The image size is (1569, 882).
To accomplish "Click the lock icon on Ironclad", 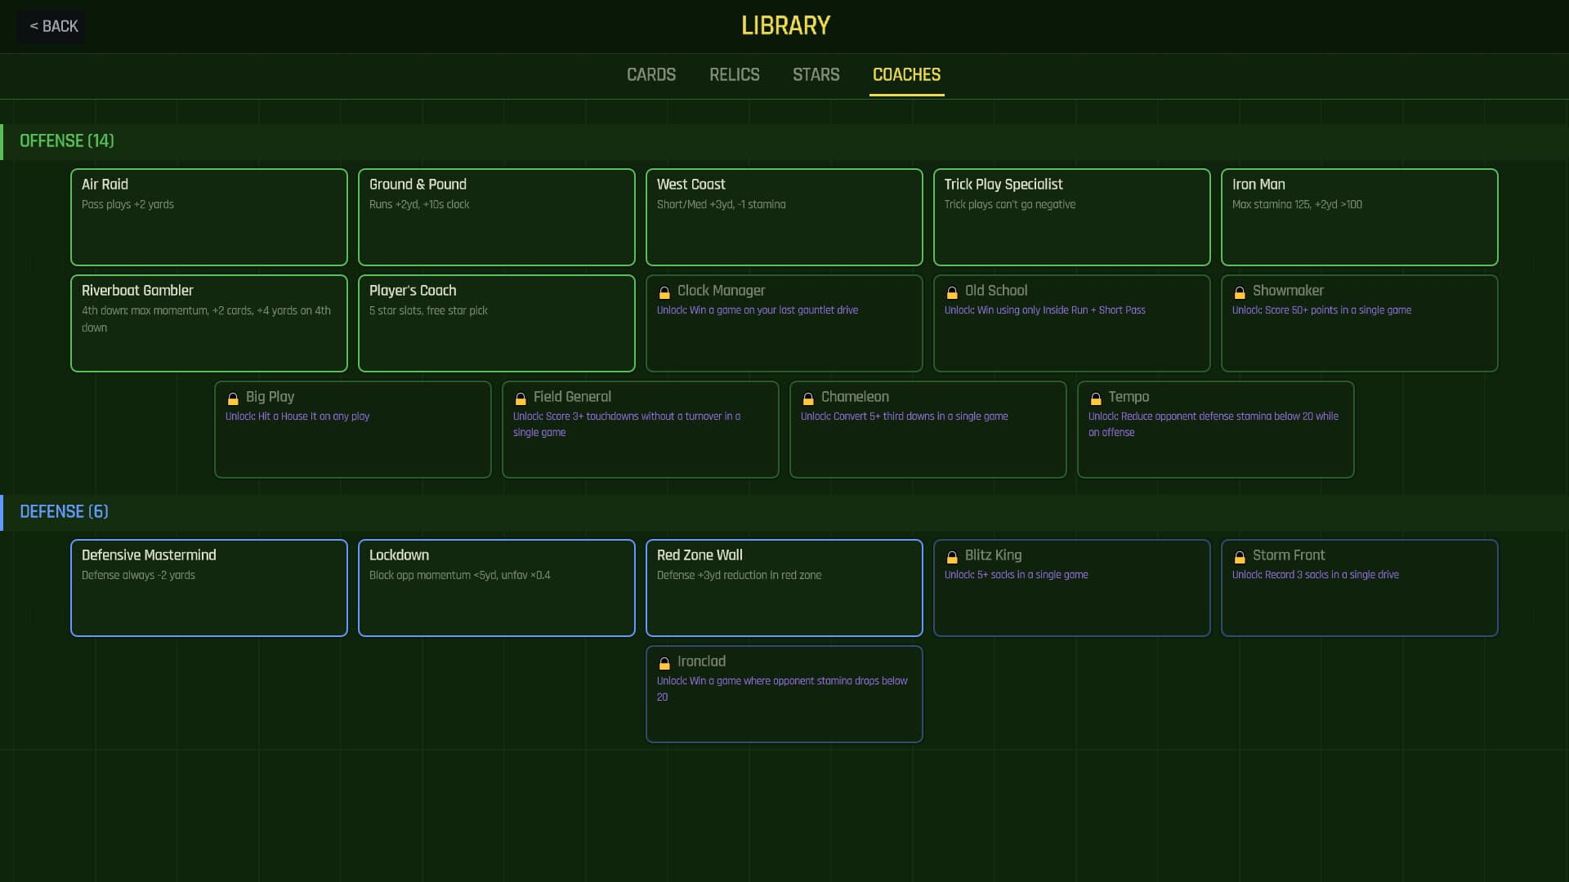I will pos(664,663).
